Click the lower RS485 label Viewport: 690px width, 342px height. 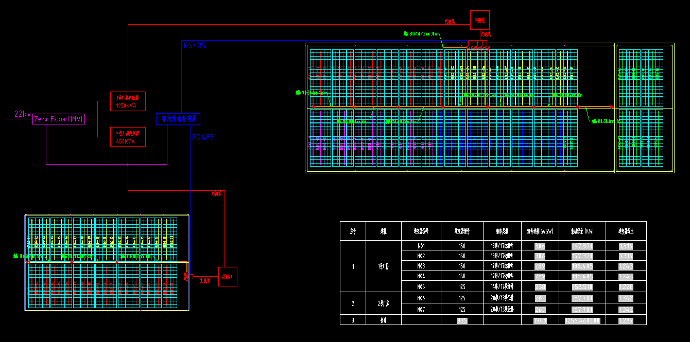point(203,137)
